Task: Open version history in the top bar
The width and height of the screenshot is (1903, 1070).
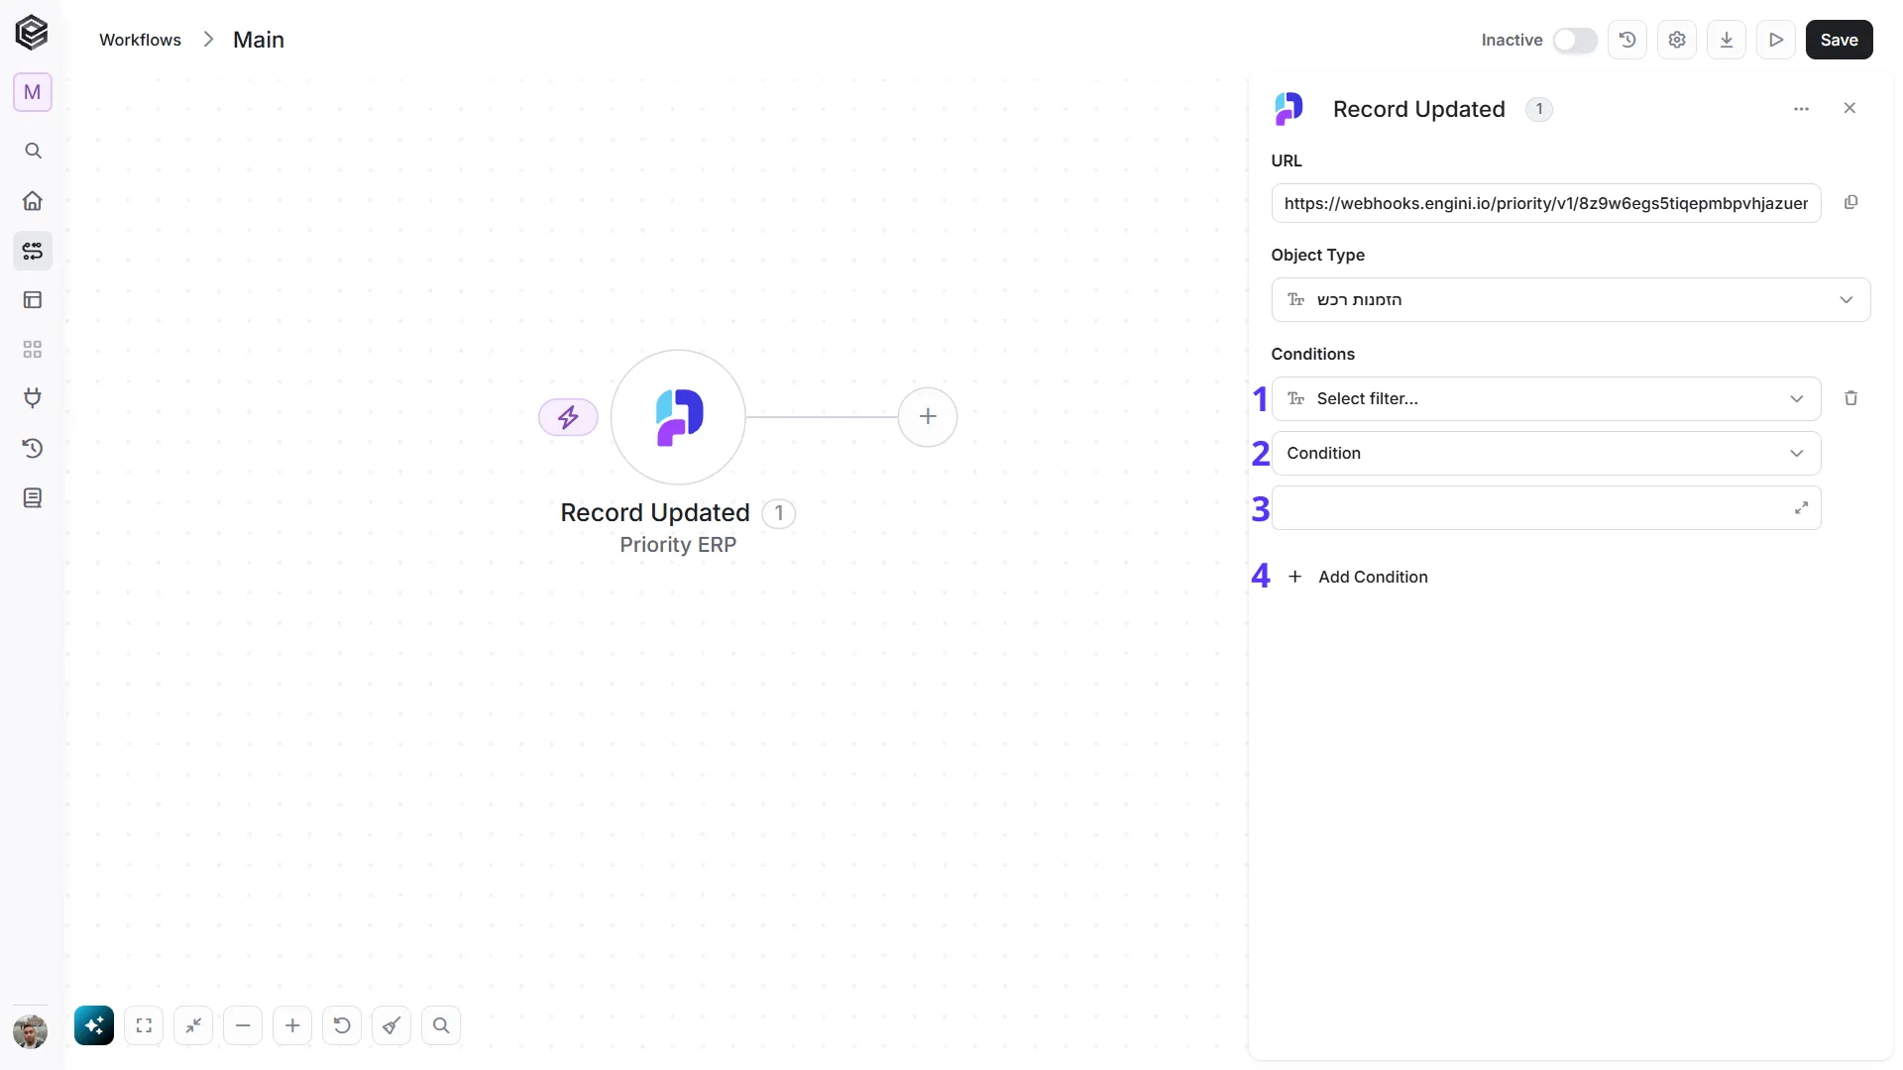Action: 1627,40
